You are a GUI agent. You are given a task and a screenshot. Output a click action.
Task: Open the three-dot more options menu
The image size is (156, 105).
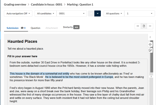[x=149, y=26]
